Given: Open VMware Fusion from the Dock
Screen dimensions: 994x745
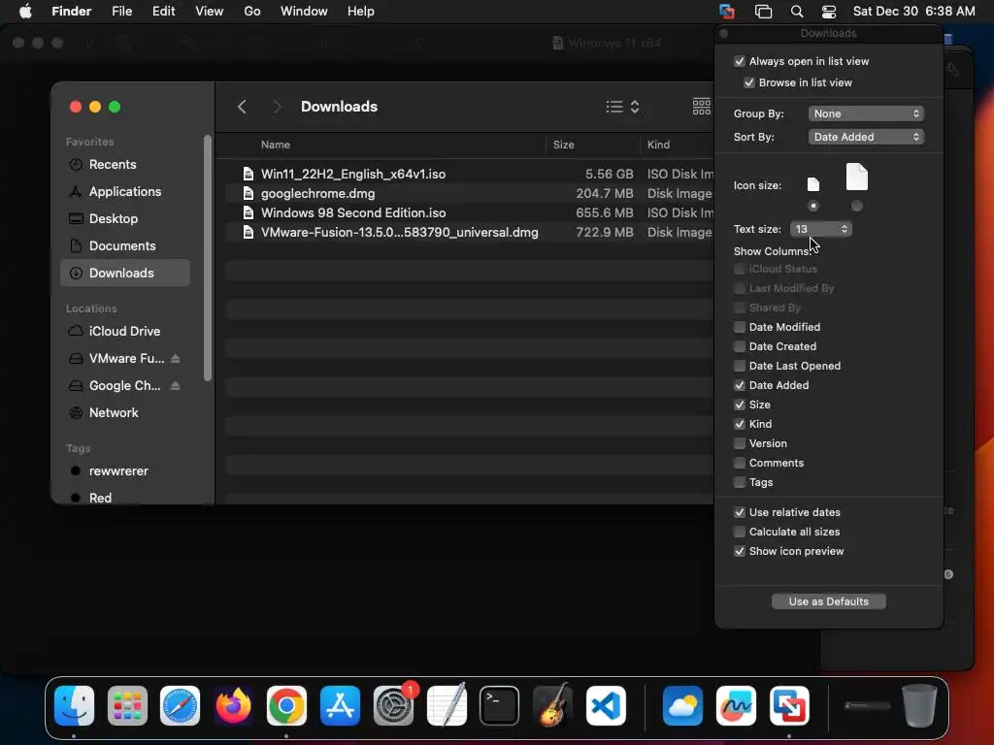Looking at the screenshot, I should [789, 705].
